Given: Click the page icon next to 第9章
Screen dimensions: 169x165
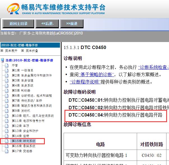Looking at the screenshot, I should 7,111.
